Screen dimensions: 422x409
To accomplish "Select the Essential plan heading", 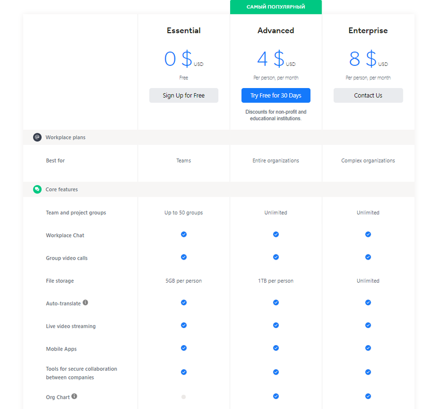I will coord(184,31).
